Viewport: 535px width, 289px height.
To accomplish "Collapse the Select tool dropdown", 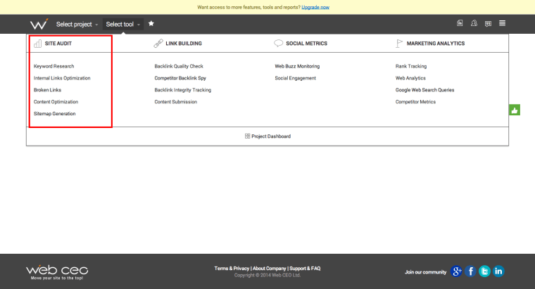I will tap(122, 24).
